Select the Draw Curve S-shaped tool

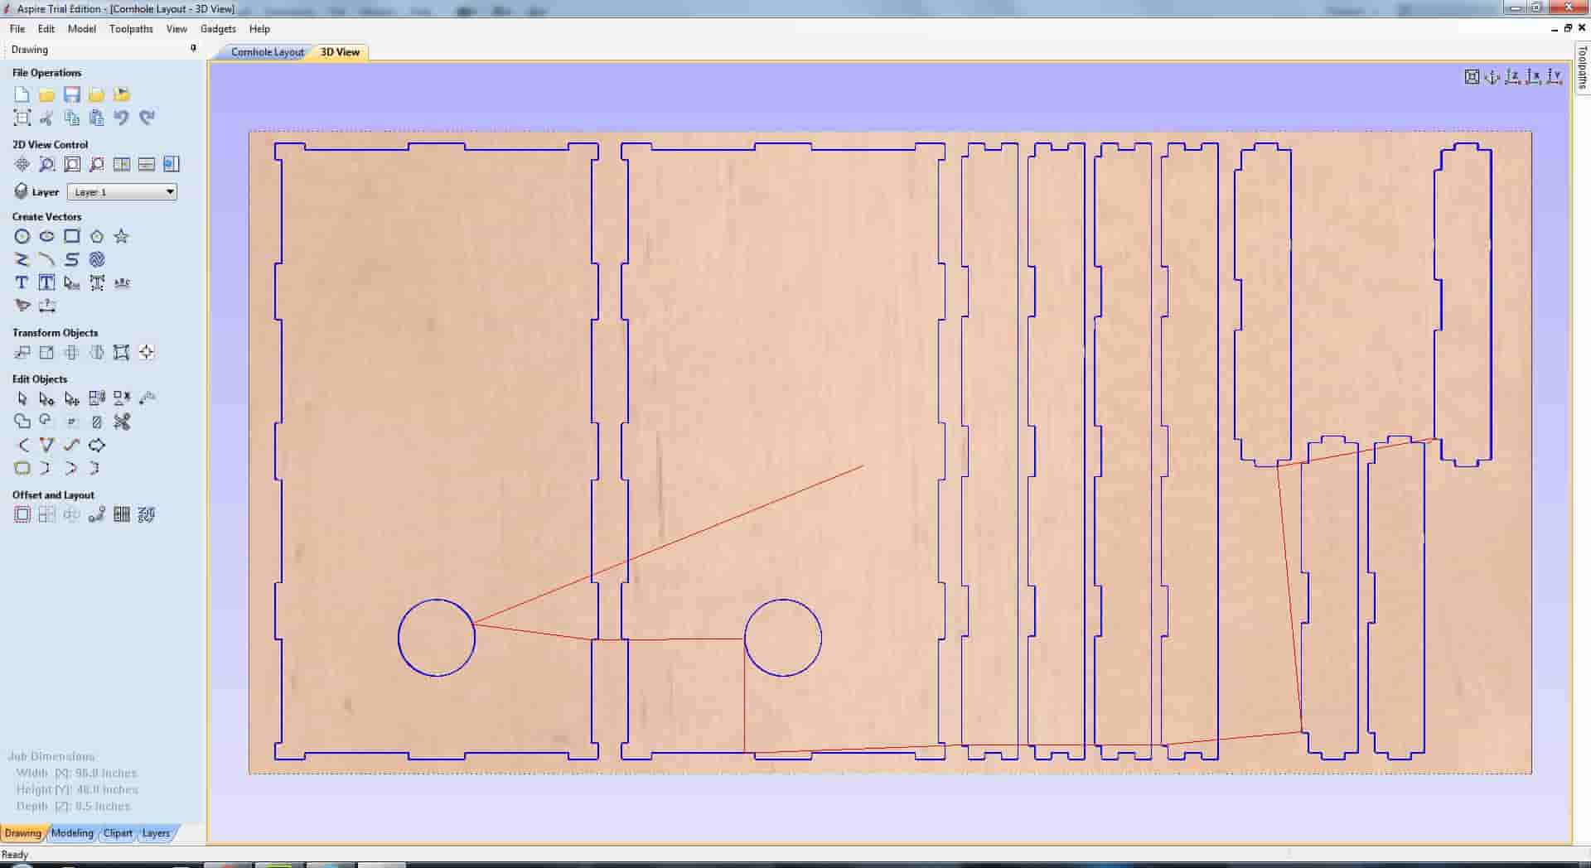click(72, 259)
